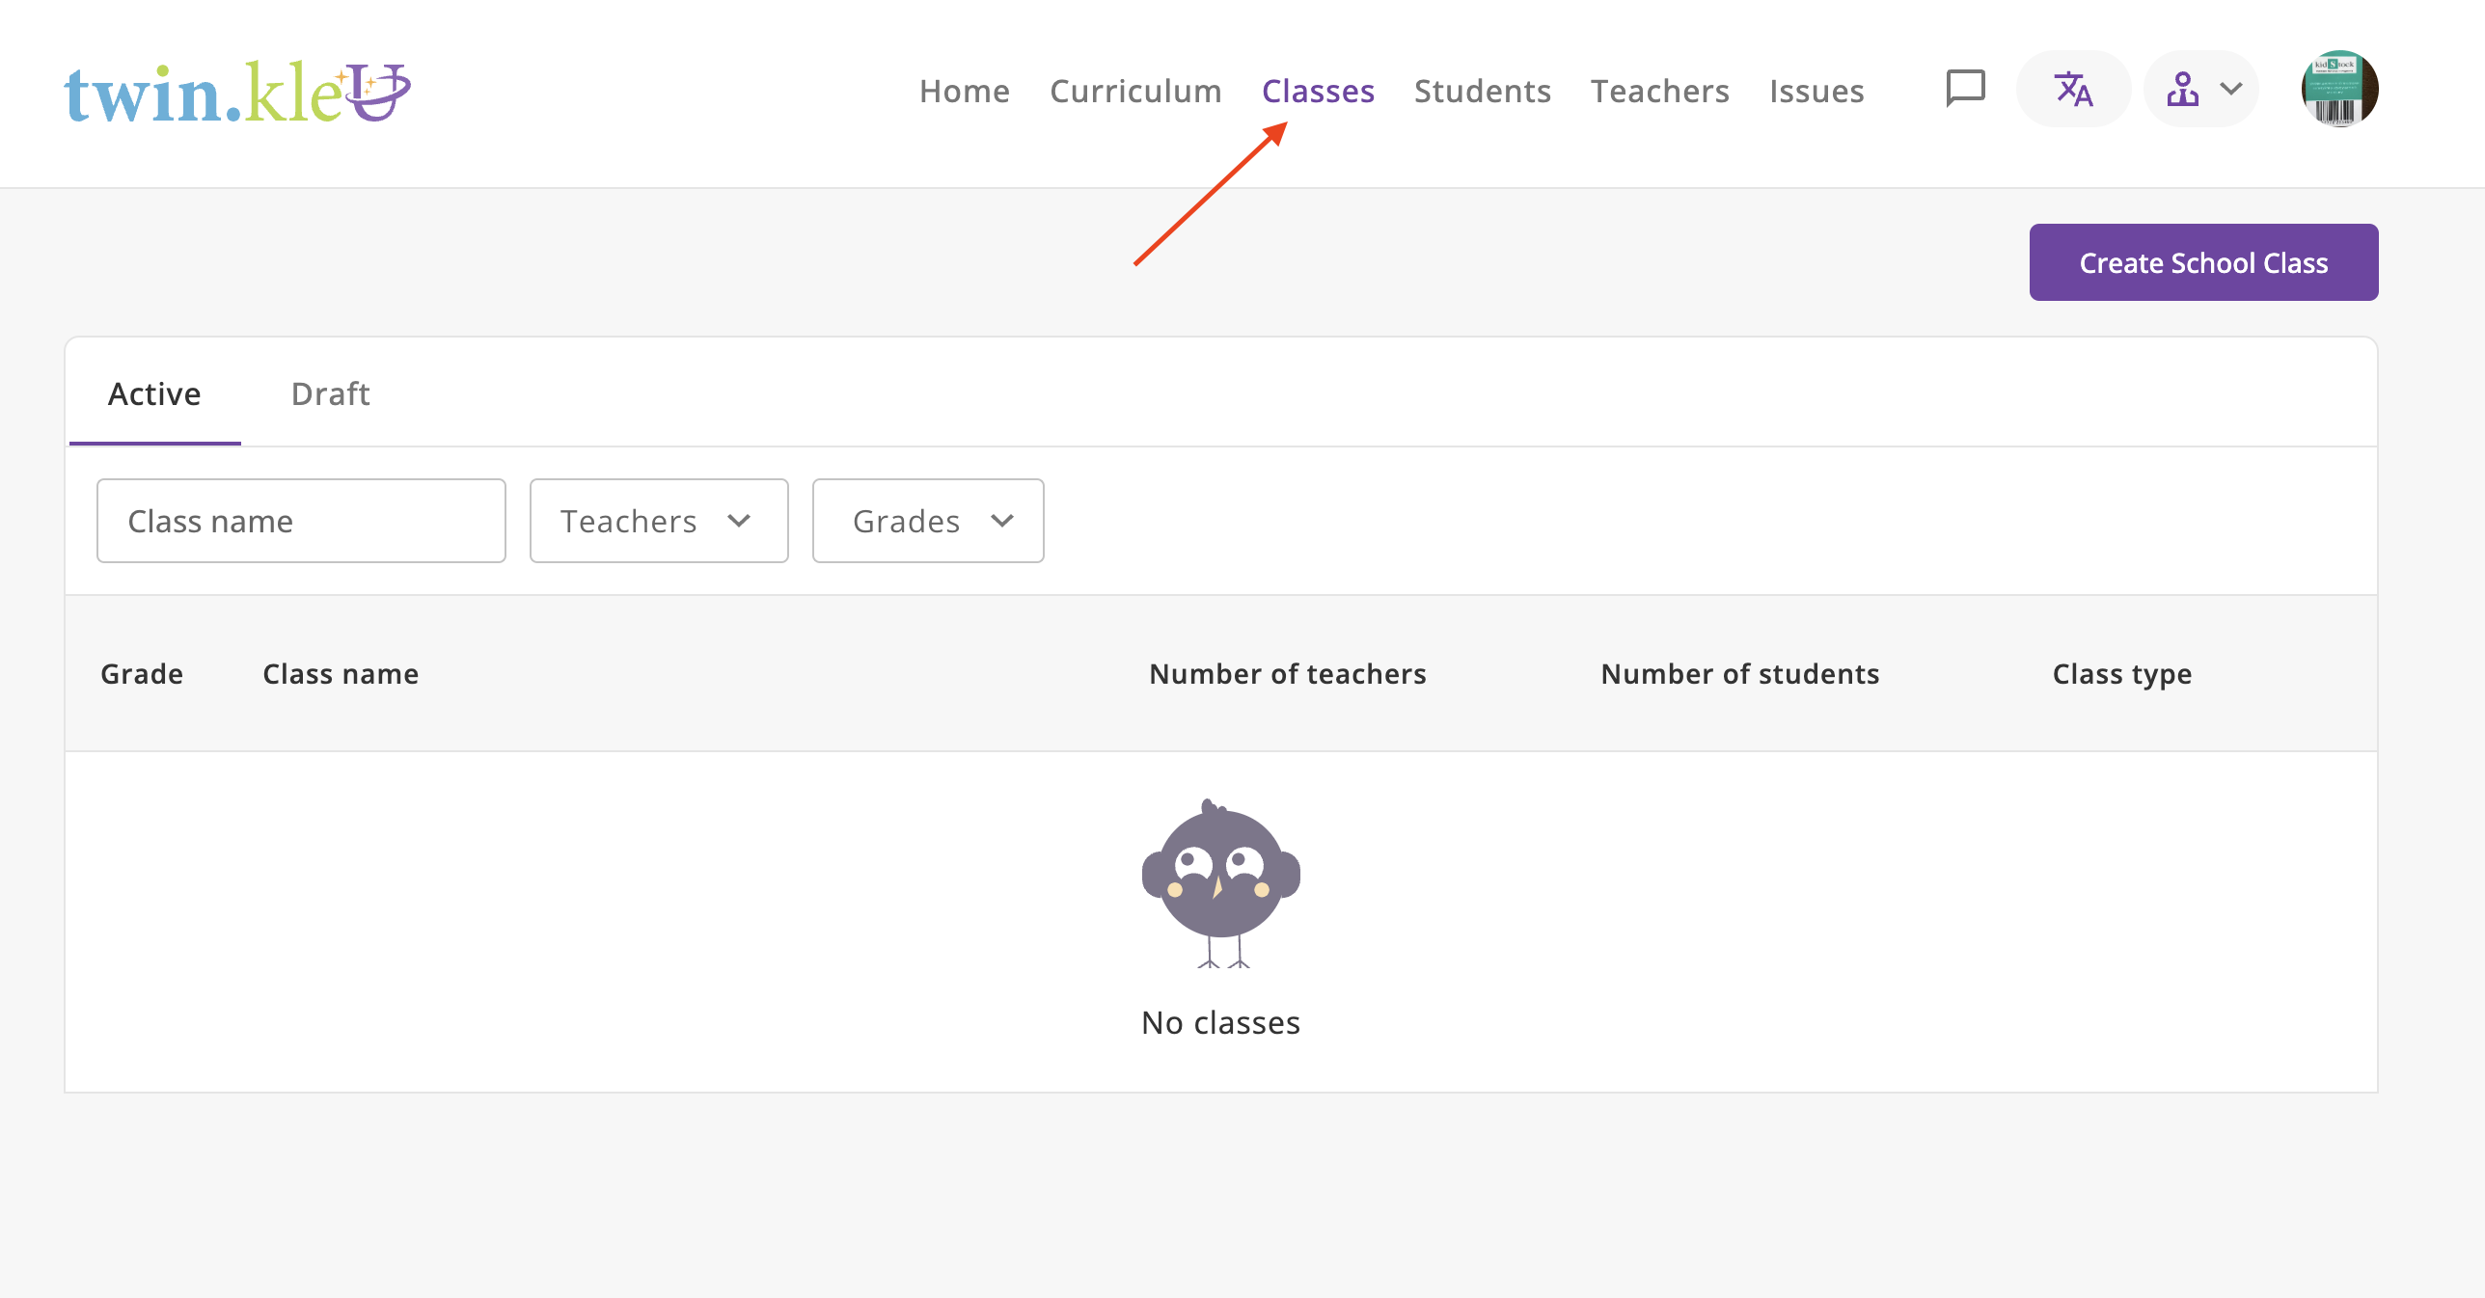Open the Students page
Viewport: 2485px width, 1298px height.
(x=1482, y=91)
